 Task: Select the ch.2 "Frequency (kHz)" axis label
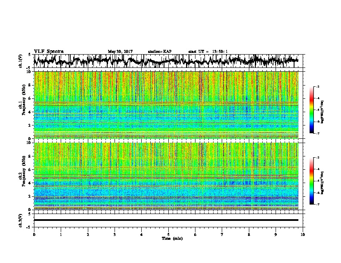click(24, 171)
